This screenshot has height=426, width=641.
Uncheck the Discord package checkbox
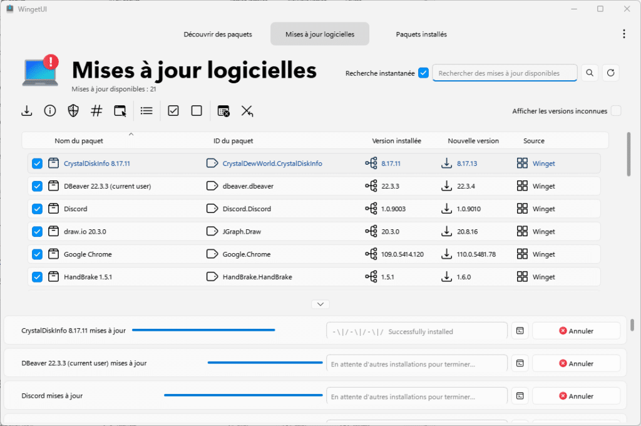pyautogui.click(x=37, y=209)
